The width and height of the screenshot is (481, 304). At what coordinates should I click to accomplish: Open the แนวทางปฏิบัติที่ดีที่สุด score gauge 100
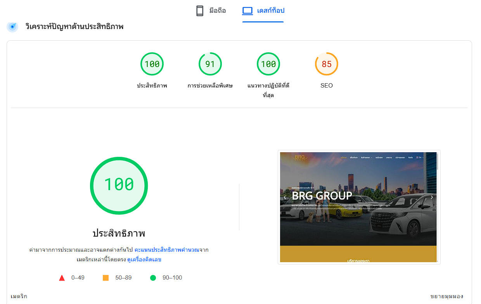point(268,64)
